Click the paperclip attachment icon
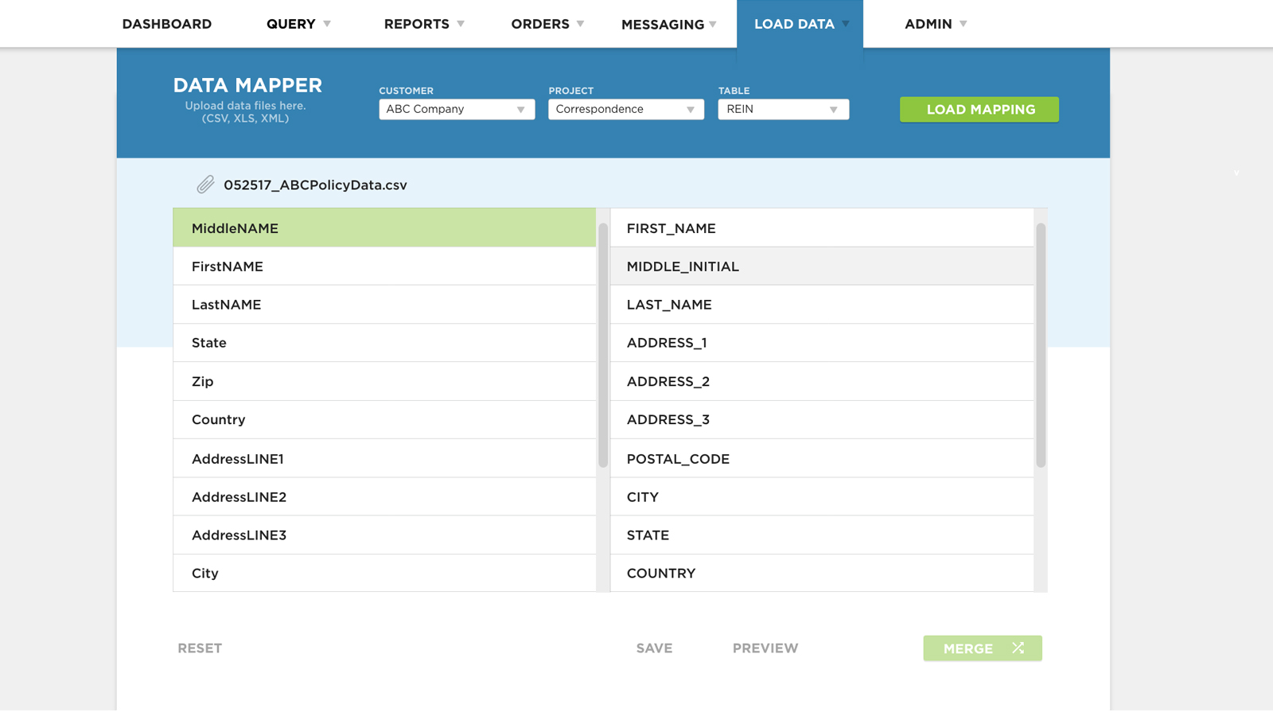Viewport: 1273px width, 716px height. (x=205, y=185)
